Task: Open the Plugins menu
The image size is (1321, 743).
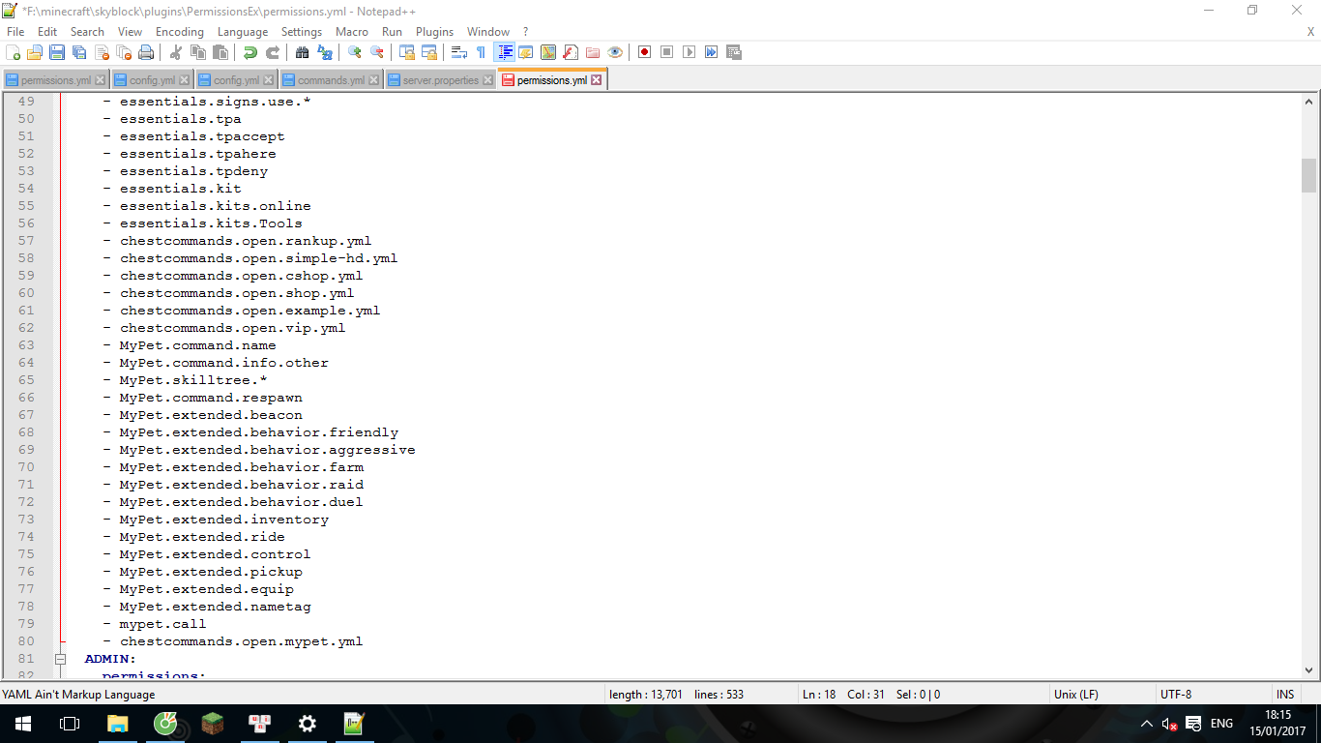Action: click(x=435, y=32)
